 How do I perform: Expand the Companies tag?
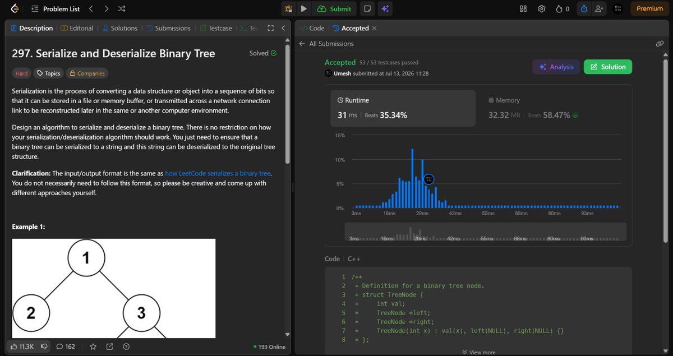coord(87,73)
